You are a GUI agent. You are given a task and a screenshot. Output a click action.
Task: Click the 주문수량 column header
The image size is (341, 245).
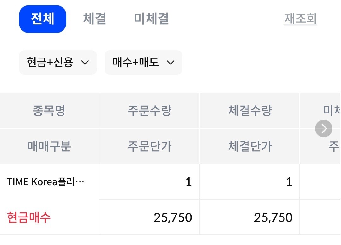click(x=149, y=111)
